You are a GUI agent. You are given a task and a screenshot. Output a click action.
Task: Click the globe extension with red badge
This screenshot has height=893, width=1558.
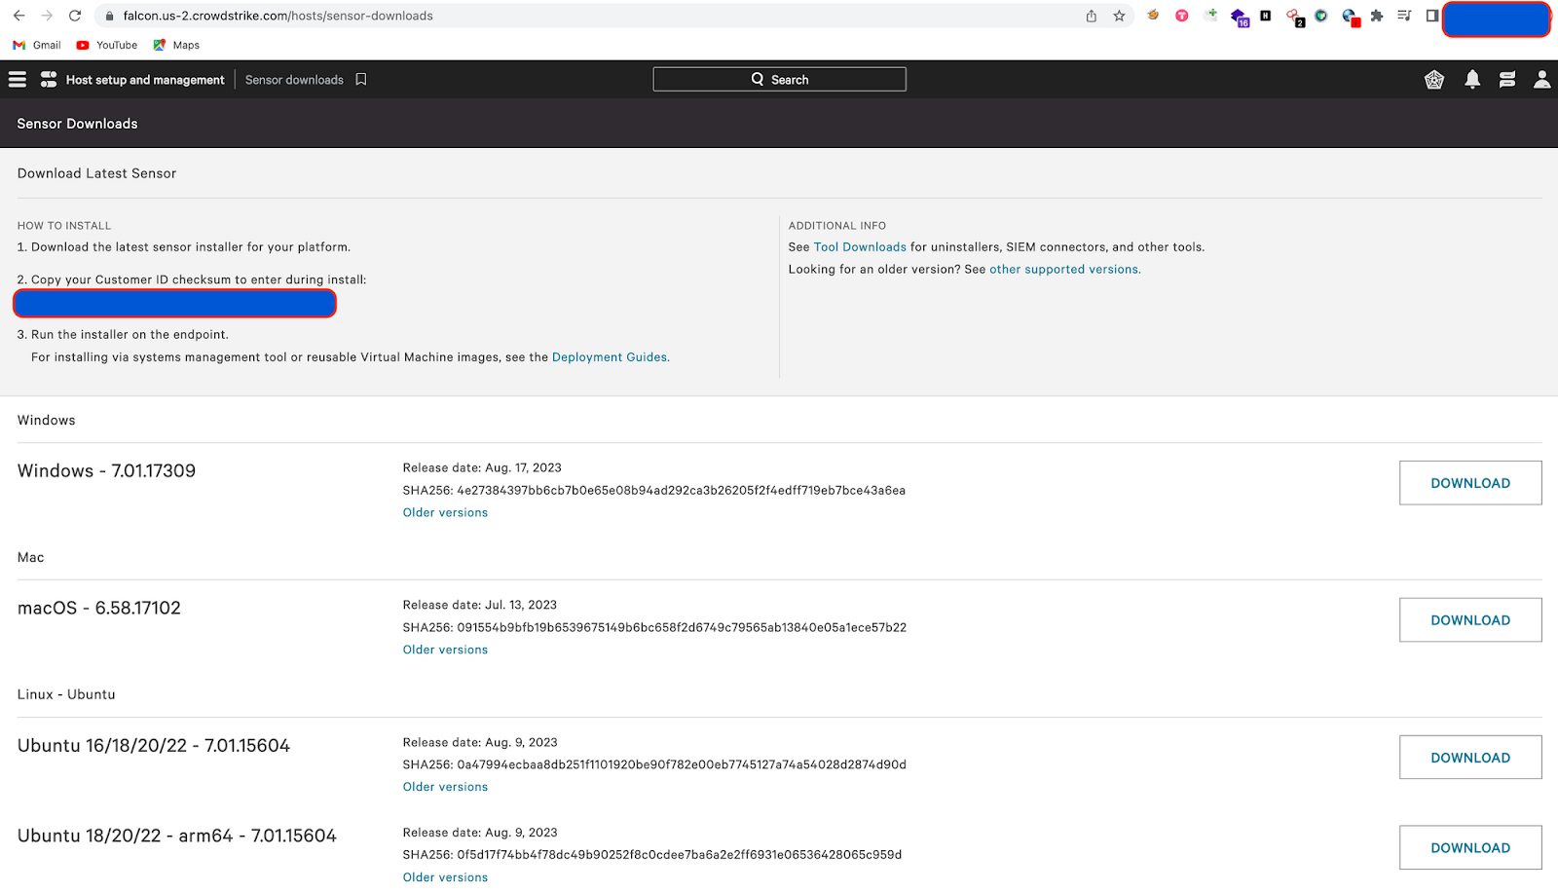coord(1350,17)
